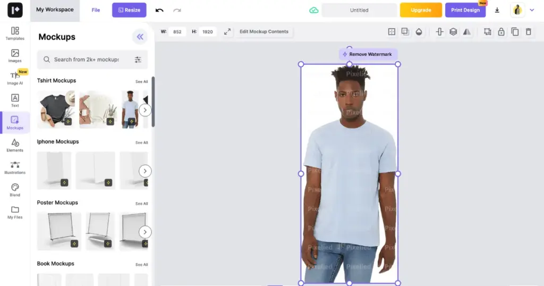The height and width of the screenshot is (286, 544).
Task: Select the man in blue shirt mockup thumbnail
Action: (130, 110)
